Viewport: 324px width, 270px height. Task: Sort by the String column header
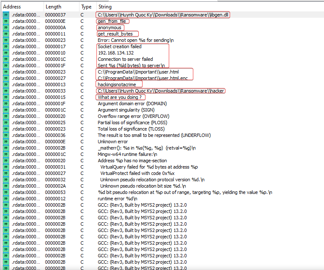click(105, 7)
